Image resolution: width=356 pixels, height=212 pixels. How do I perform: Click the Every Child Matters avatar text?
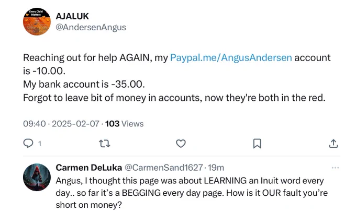click(36, 13)
